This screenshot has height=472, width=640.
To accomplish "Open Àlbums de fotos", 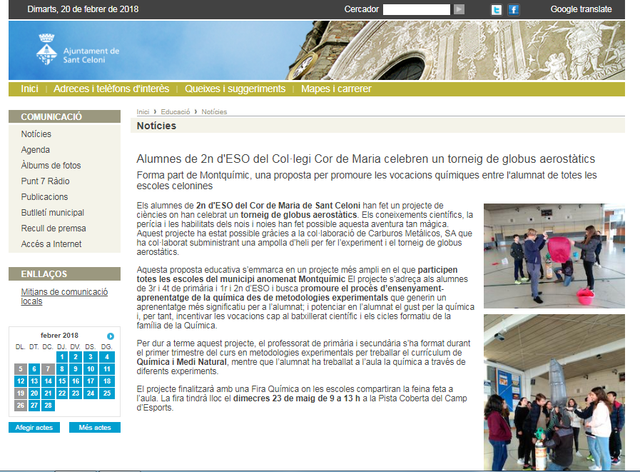I will coord(51,166).
